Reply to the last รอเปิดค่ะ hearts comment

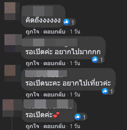(54, 126)
